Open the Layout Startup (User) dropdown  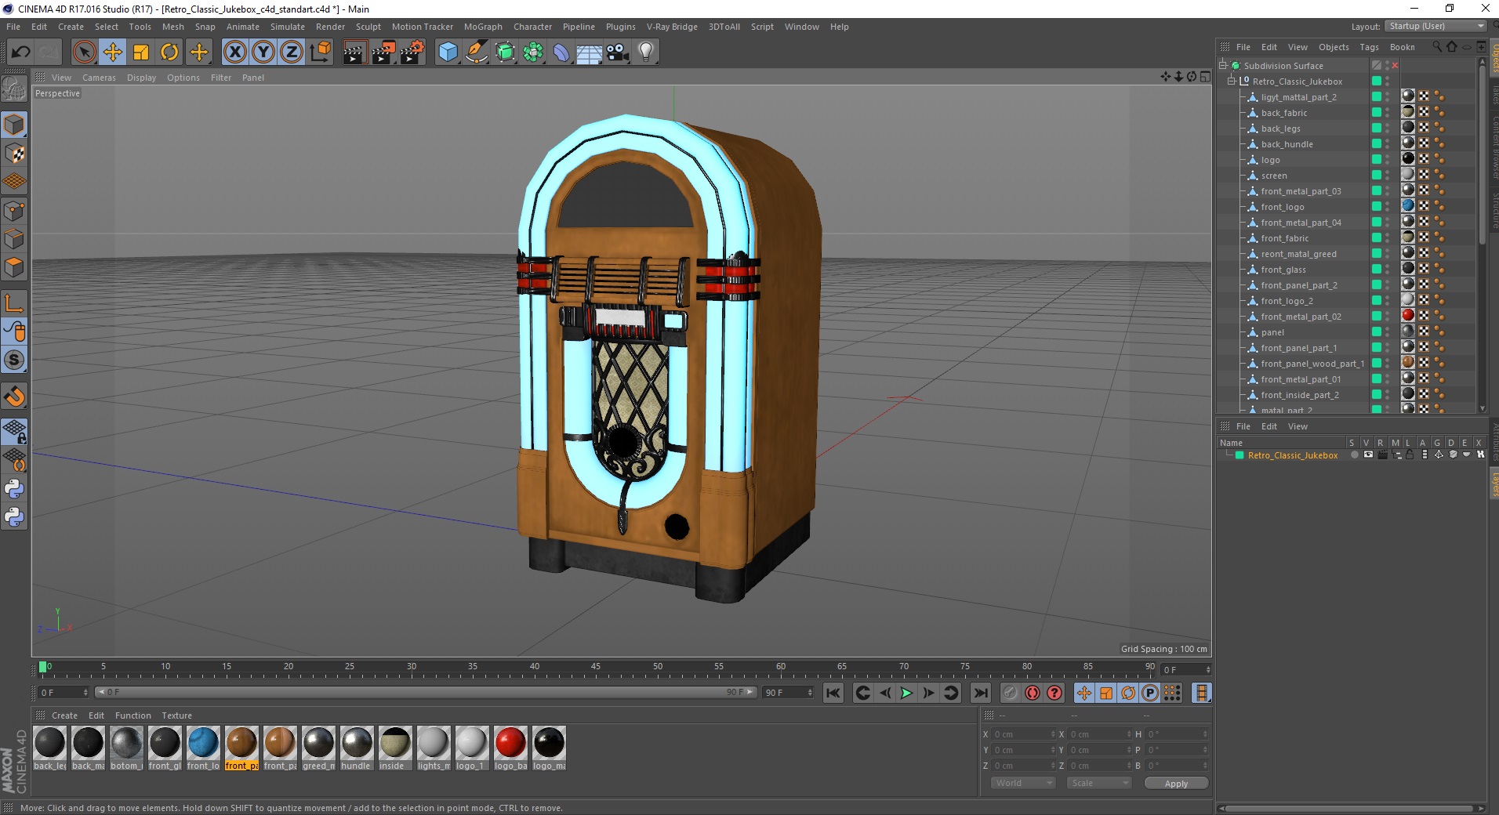tap(1435, 26)
